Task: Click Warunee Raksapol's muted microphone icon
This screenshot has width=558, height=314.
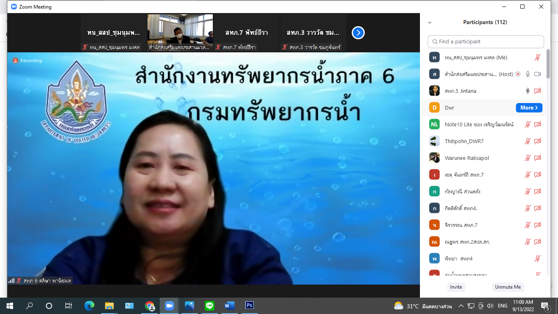Action: 528,158
